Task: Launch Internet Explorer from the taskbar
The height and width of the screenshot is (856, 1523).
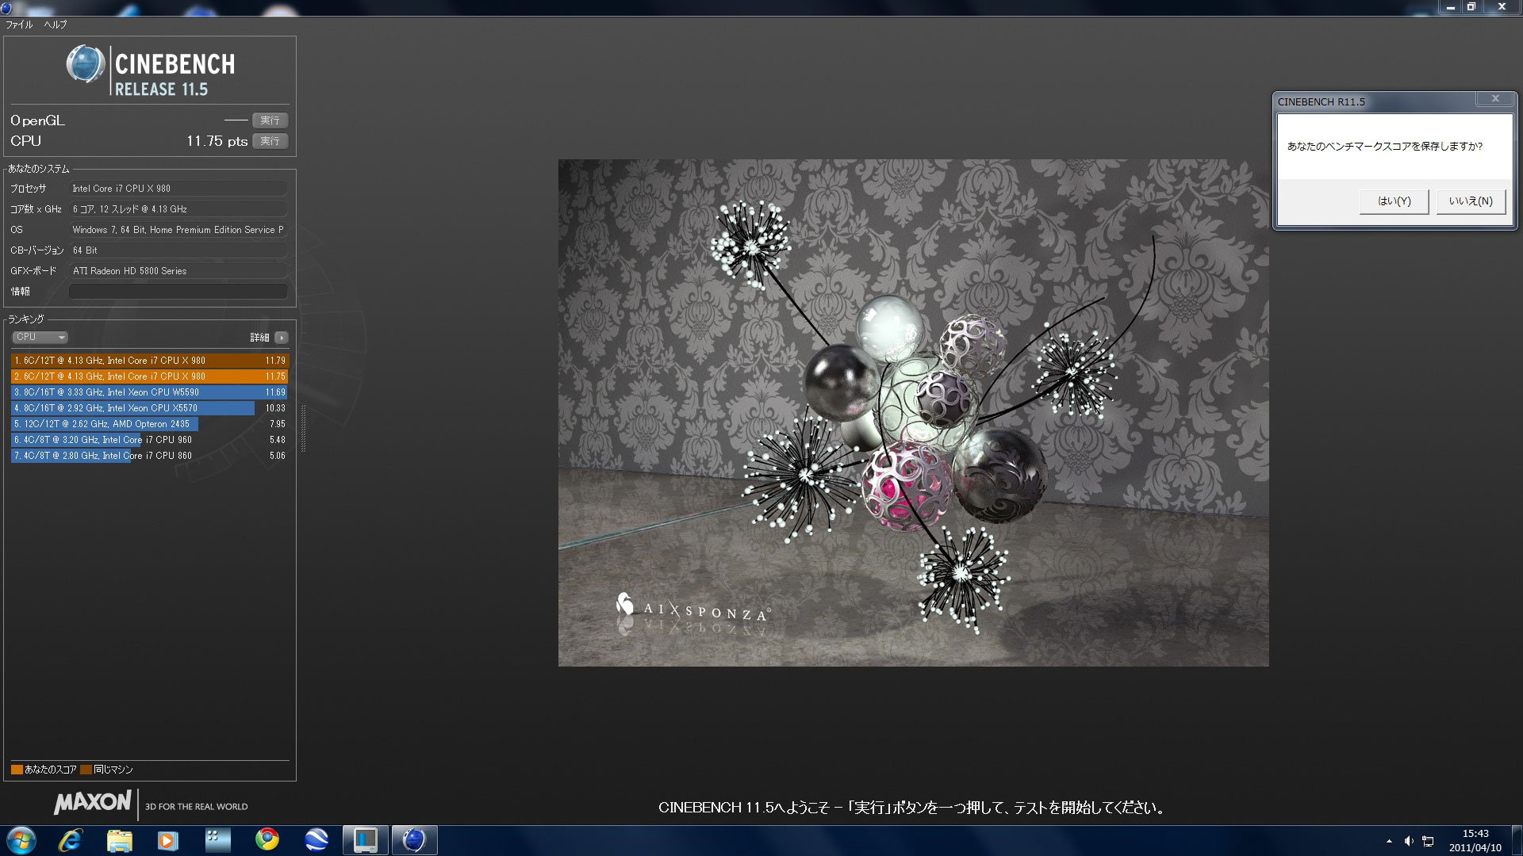Action: (71, 839)
